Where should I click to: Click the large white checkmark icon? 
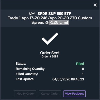pos(50,39)
